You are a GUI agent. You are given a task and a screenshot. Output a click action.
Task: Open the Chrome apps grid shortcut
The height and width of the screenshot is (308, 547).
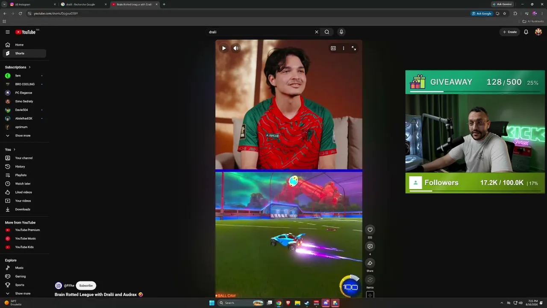click(x=4, y=21)
